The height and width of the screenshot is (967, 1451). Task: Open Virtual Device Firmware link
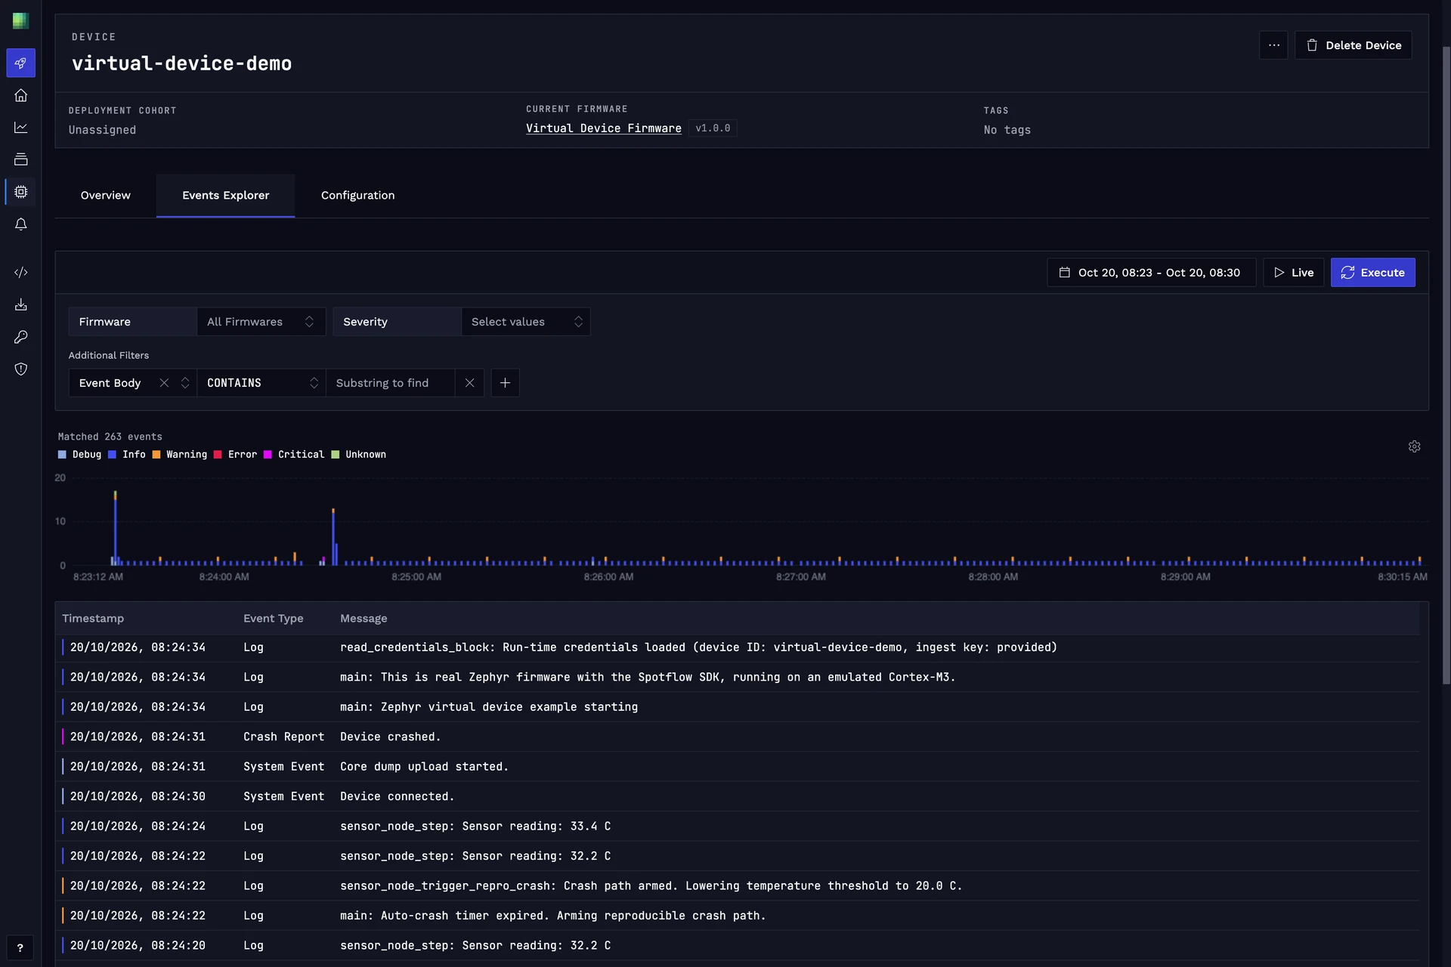pos(603,128)
